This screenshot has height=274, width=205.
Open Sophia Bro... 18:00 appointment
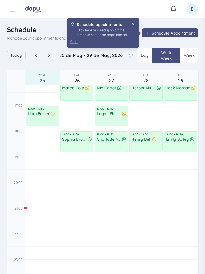77,142
